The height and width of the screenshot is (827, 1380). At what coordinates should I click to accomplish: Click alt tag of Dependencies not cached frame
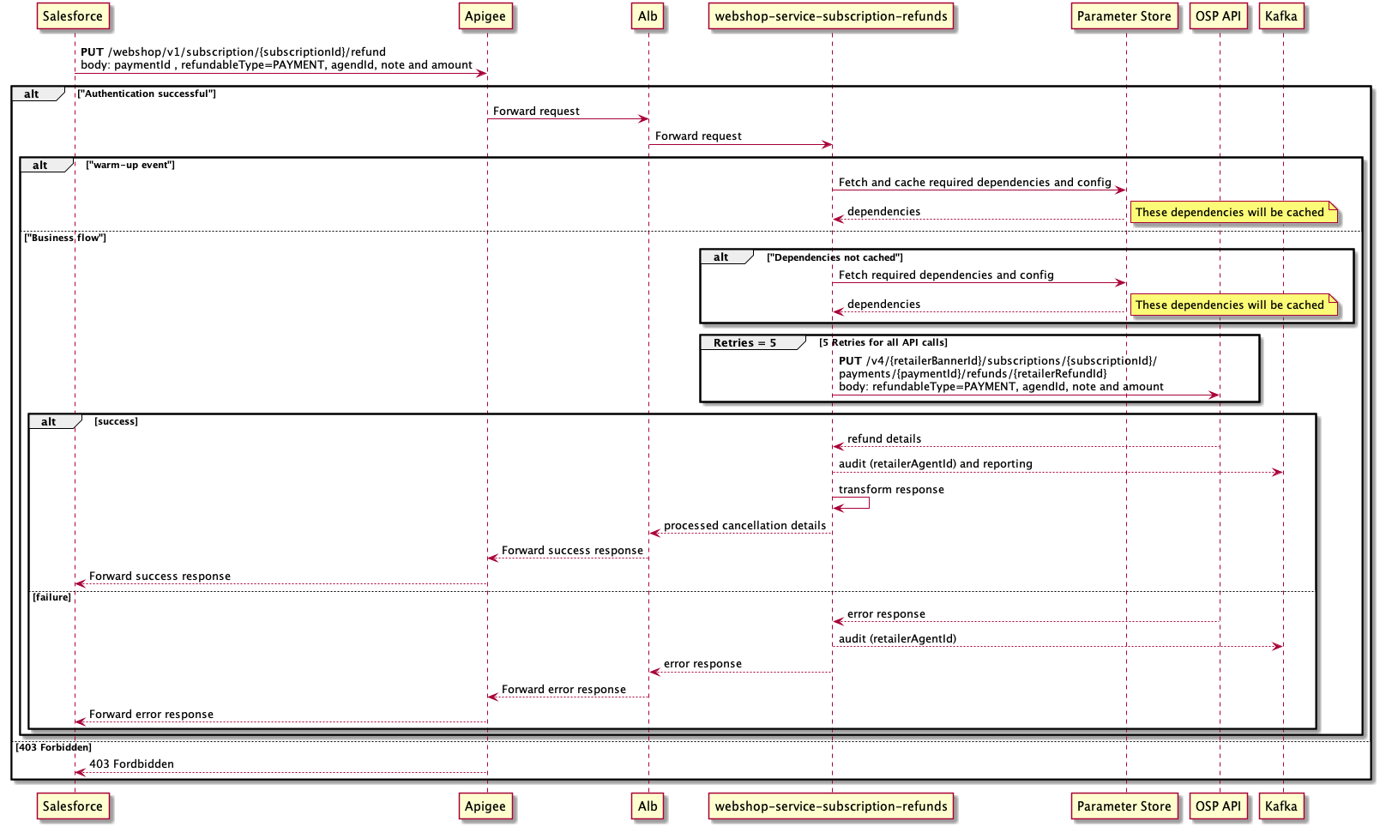pos(721,257)
